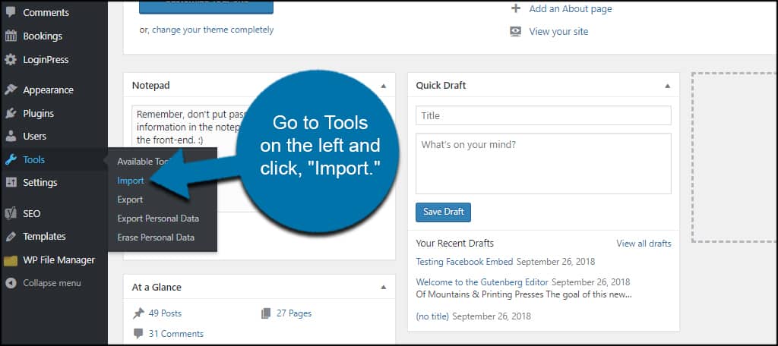Image resolution: width=778 pixels, height=346 pixels.
Task: Click the Bookings calendar icon
Action: (x=11, y=36)
